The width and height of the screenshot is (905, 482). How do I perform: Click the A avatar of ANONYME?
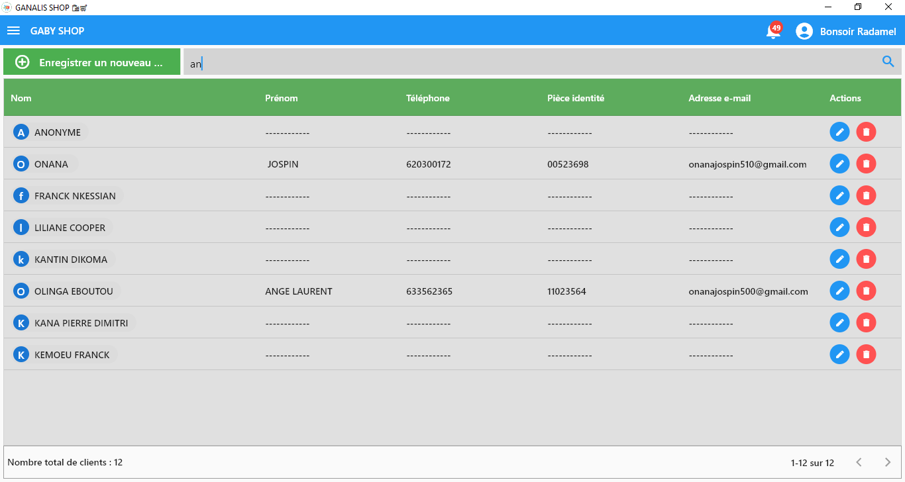pyautogui.click(x=21, y=132)
